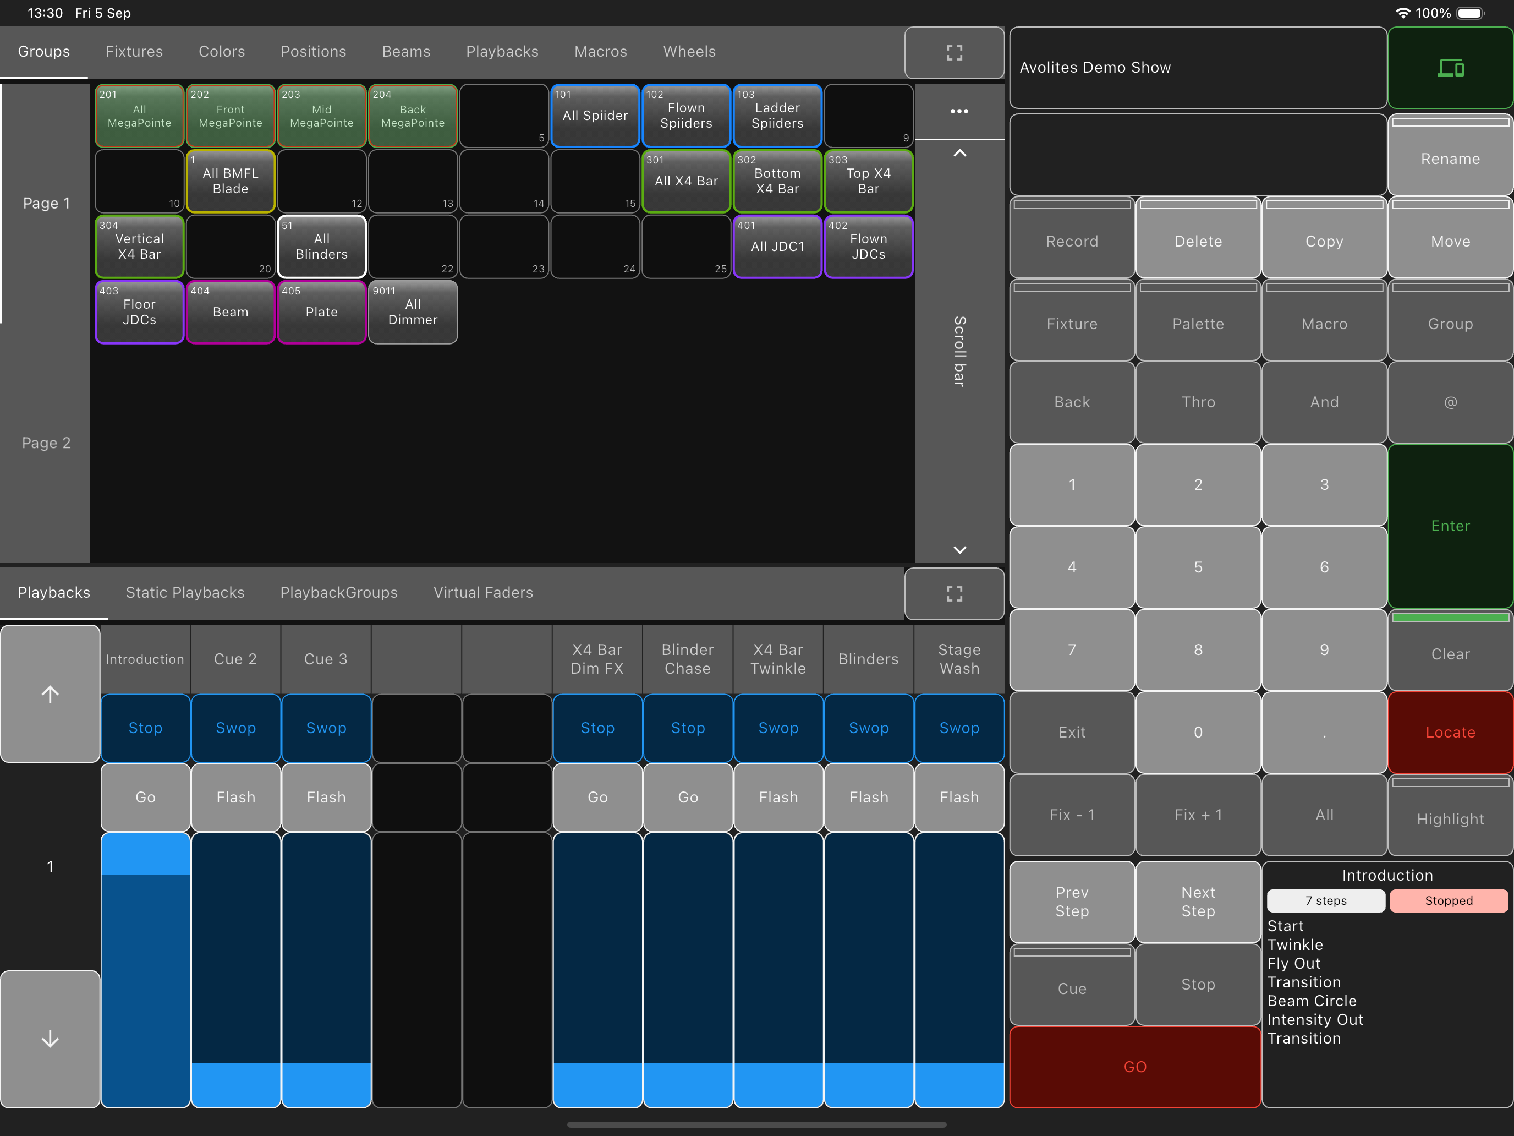1514x1136 pixels.
Task: Open the Wheels tab
Action: (689, 51)
